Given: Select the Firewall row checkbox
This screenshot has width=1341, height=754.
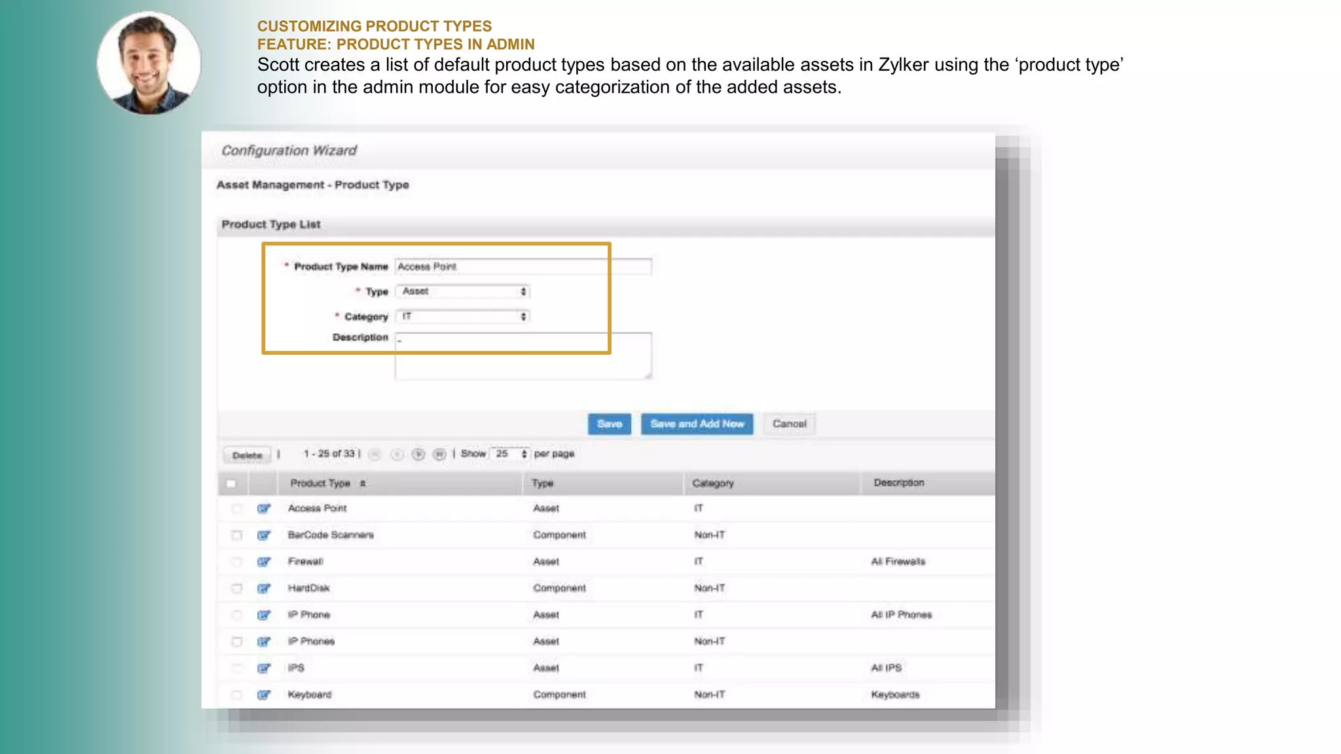Looking at the screenshot, I should pyautogui.click(x=237, y=562).
